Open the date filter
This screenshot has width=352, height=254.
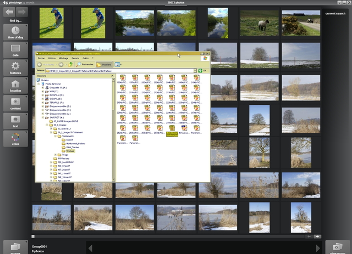(15, 50)
